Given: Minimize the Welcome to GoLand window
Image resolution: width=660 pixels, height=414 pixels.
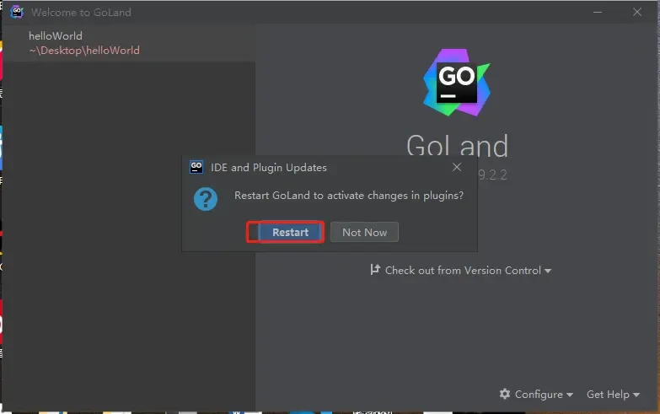Looking at the screenshot, I should tap(597, 13).
